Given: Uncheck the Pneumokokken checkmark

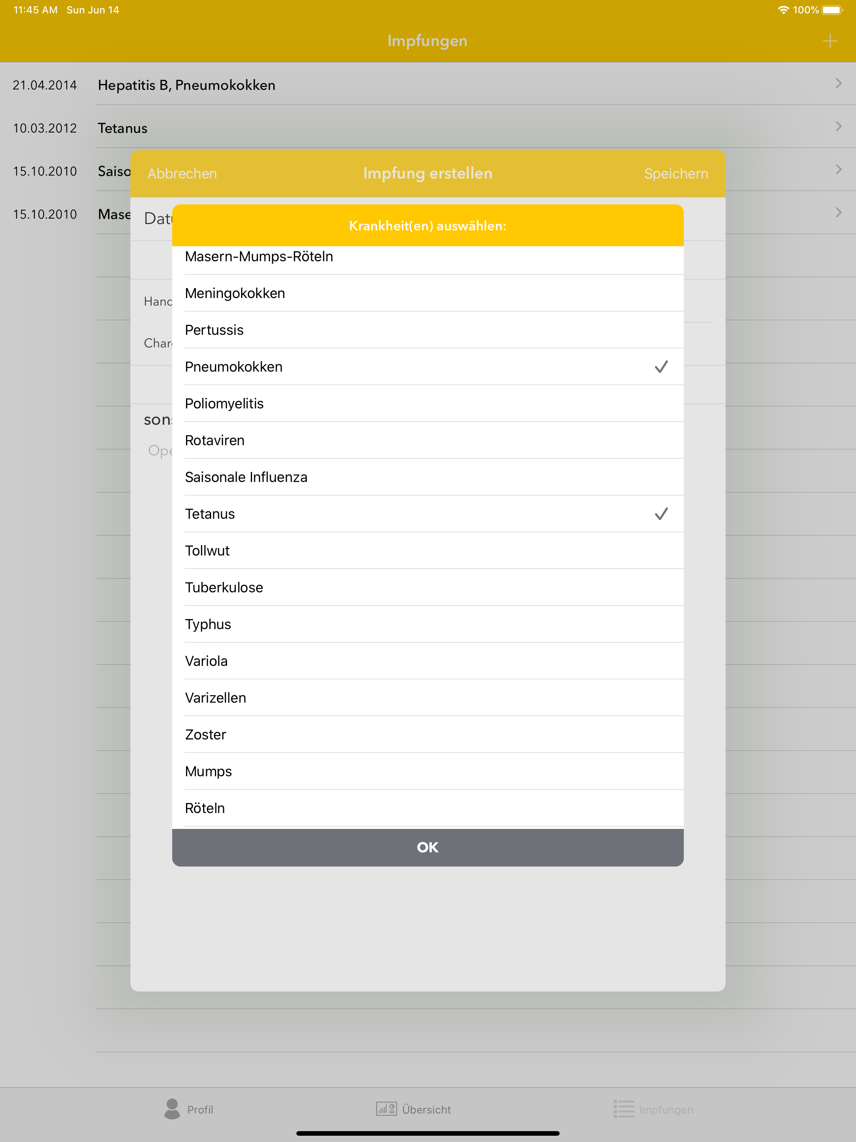Looking at the screenshot, I should [661, 367].
